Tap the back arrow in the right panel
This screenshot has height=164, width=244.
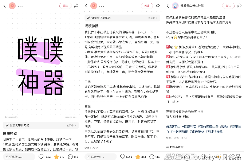168,6
